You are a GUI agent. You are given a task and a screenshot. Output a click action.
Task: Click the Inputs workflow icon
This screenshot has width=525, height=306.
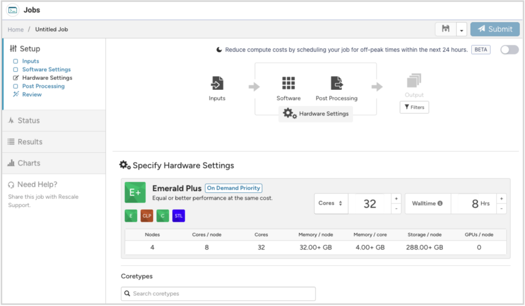click(217, 83)
